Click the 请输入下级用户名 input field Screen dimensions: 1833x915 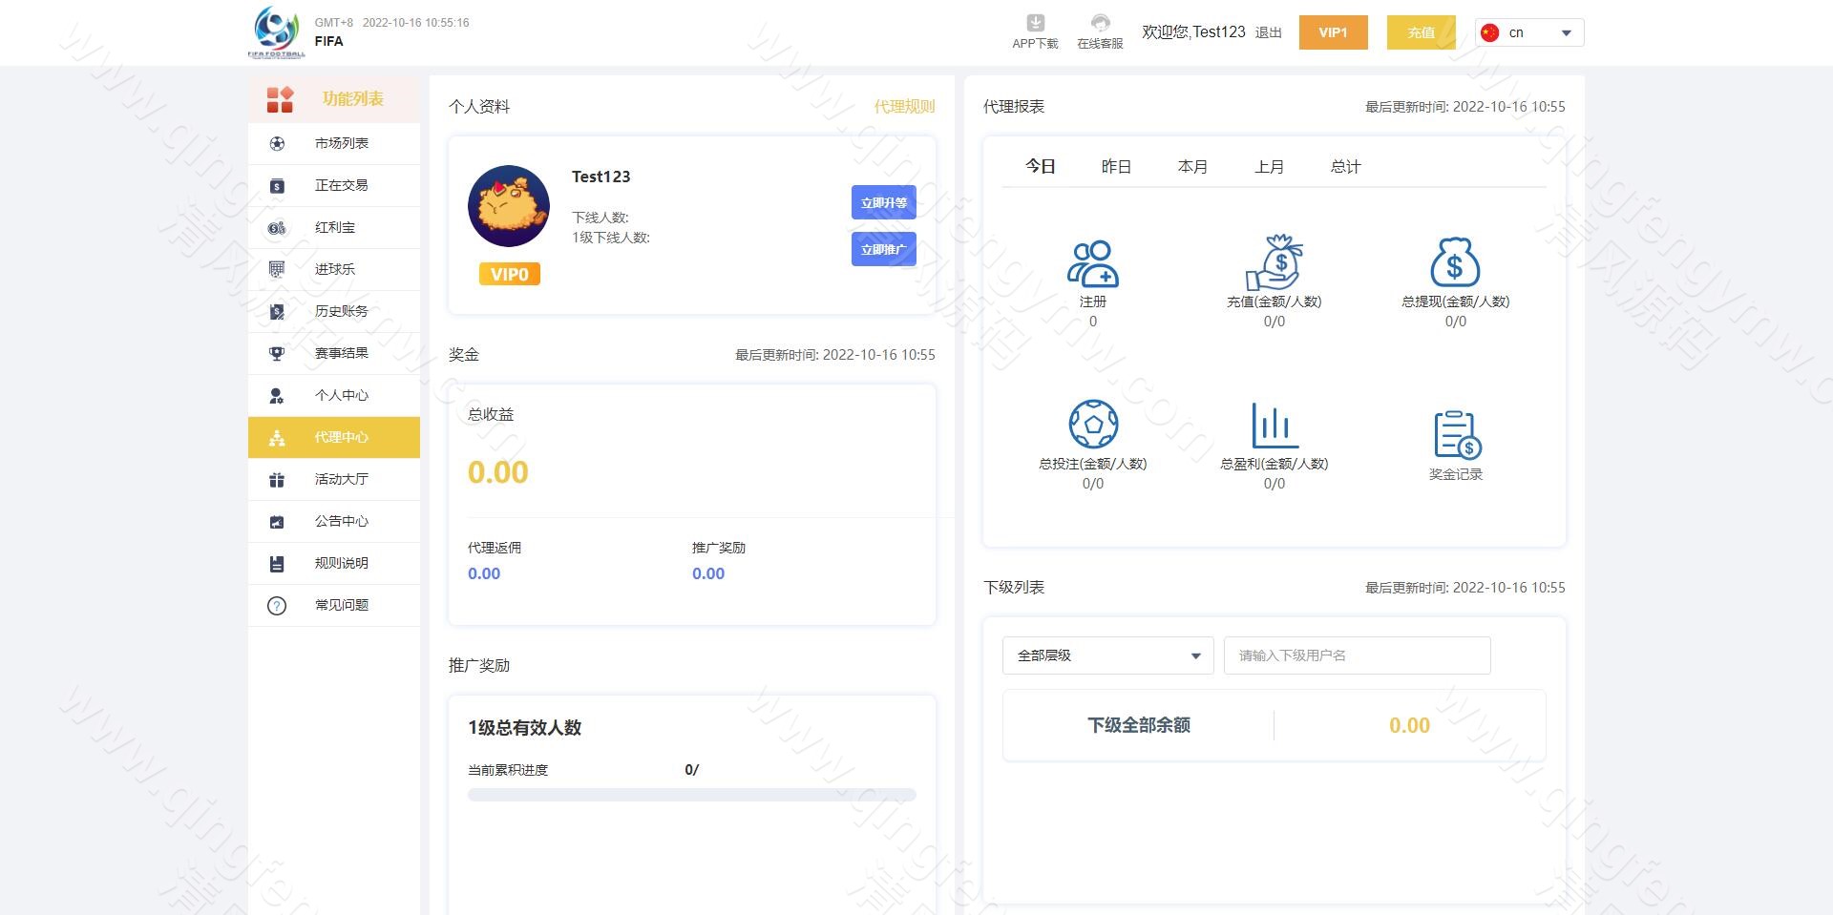tap(1357, 655)
